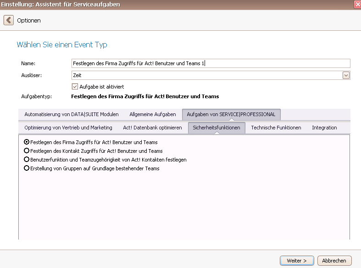361x268 pixels.
Task: Select the 'Aufgaben von SERVICE|PROFESSIONAL' tab
Action: pos(231,114)
